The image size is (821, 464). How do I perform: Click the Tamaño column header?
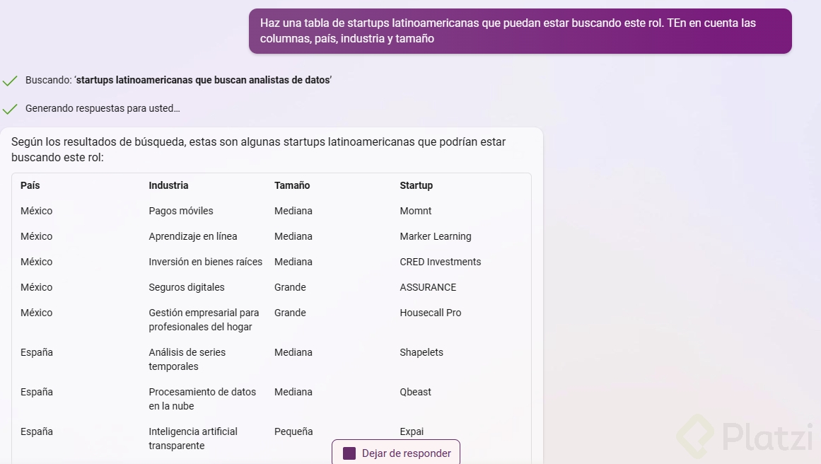[x=292, y=185]
